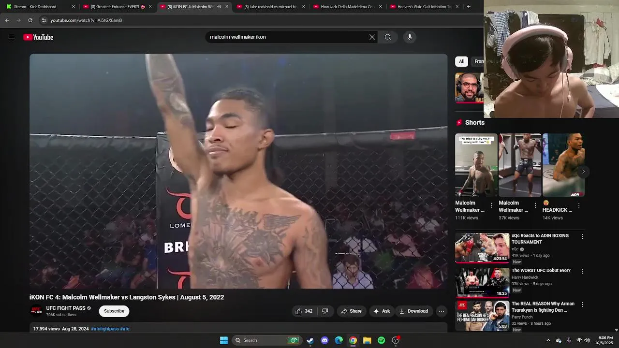Viewport: 619px width, 348px height.
Task: Clear the search box text
Action: point(372,37)
